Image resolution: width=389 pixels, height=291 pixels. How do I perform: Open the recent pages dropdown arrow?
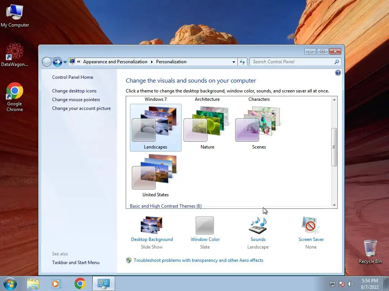pos(65,62)
